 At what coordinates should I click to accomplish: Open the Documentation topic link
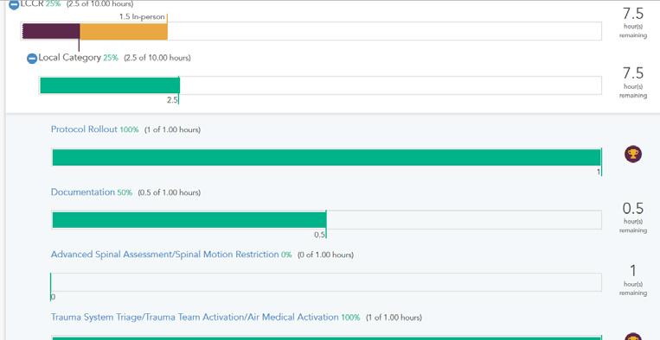point(82,192)
